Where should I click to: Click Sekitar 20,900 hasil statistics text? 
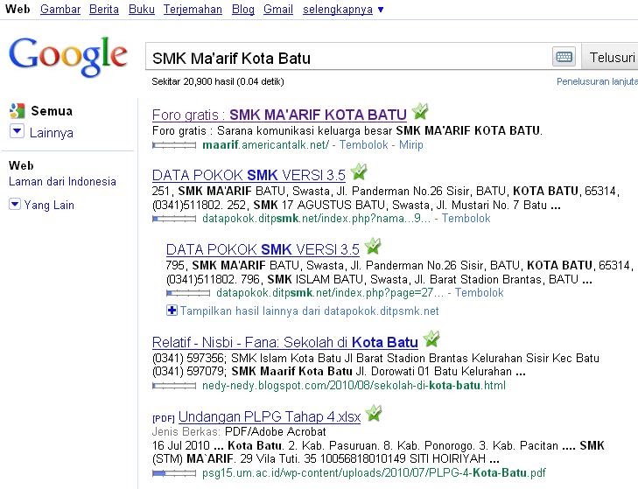pos(218,81)
